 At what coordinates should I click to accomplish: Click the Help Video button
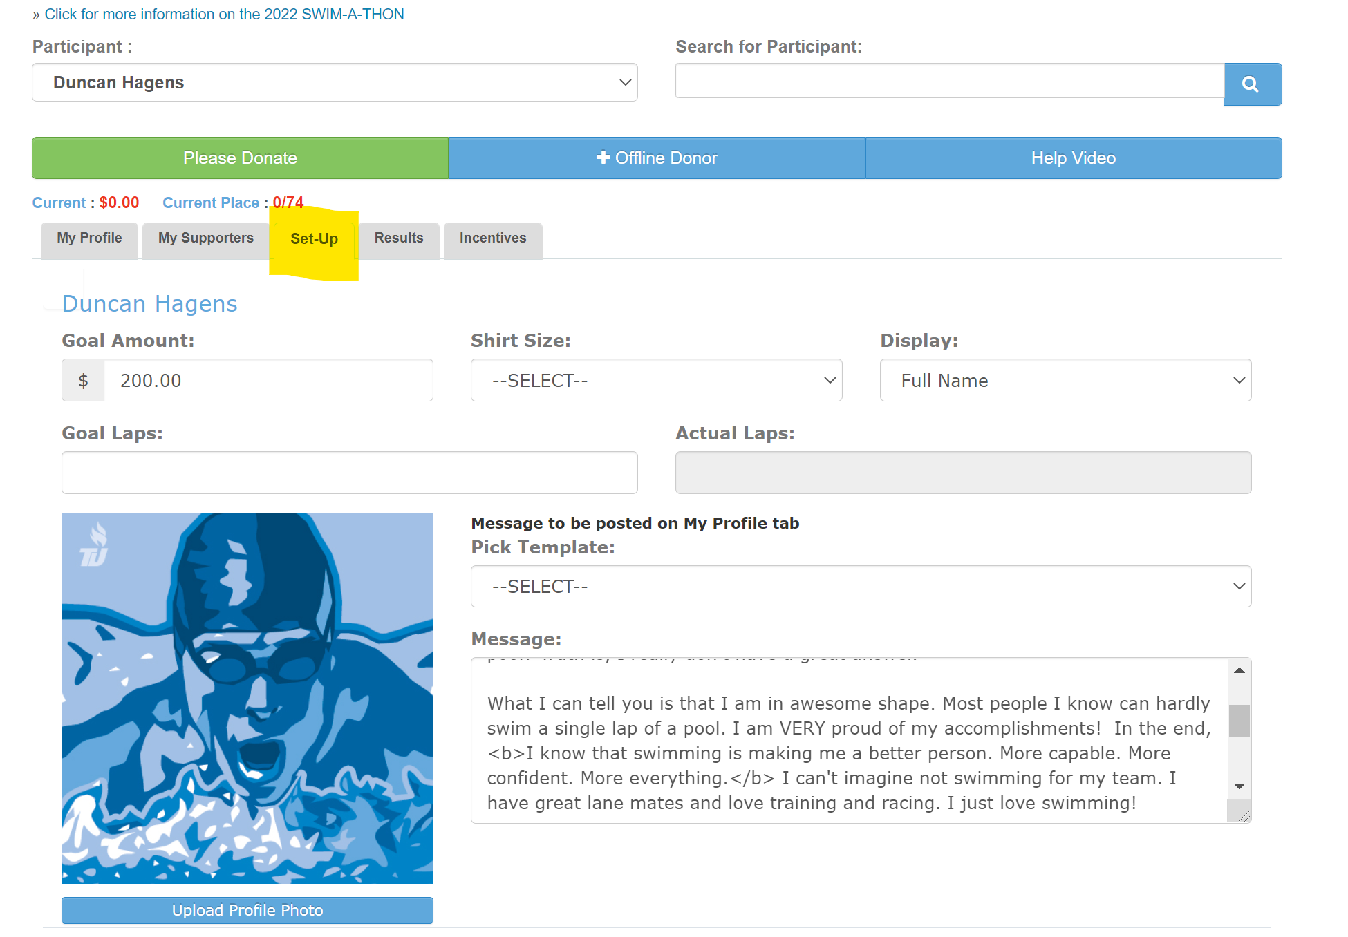point(1073,158)
